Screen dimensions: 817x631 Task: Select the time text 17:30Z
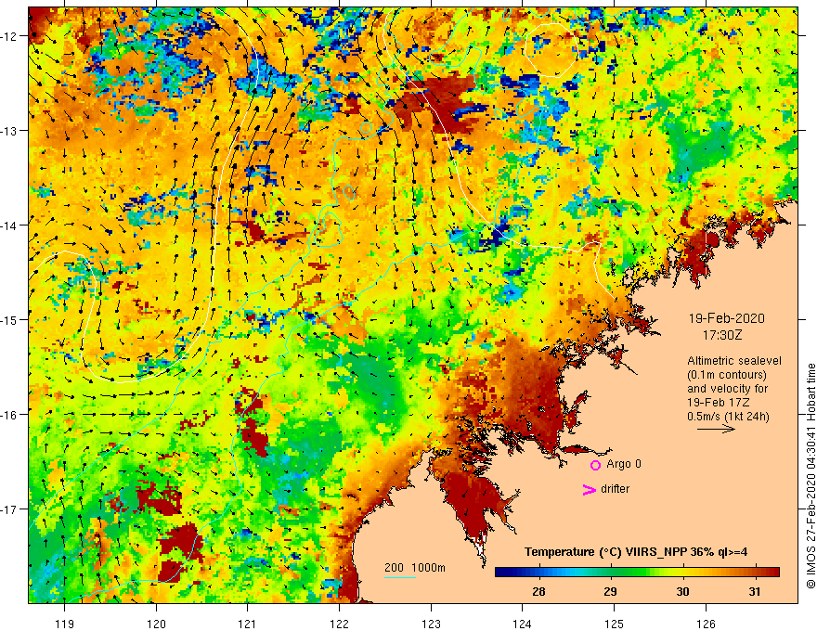click(721, 335)
